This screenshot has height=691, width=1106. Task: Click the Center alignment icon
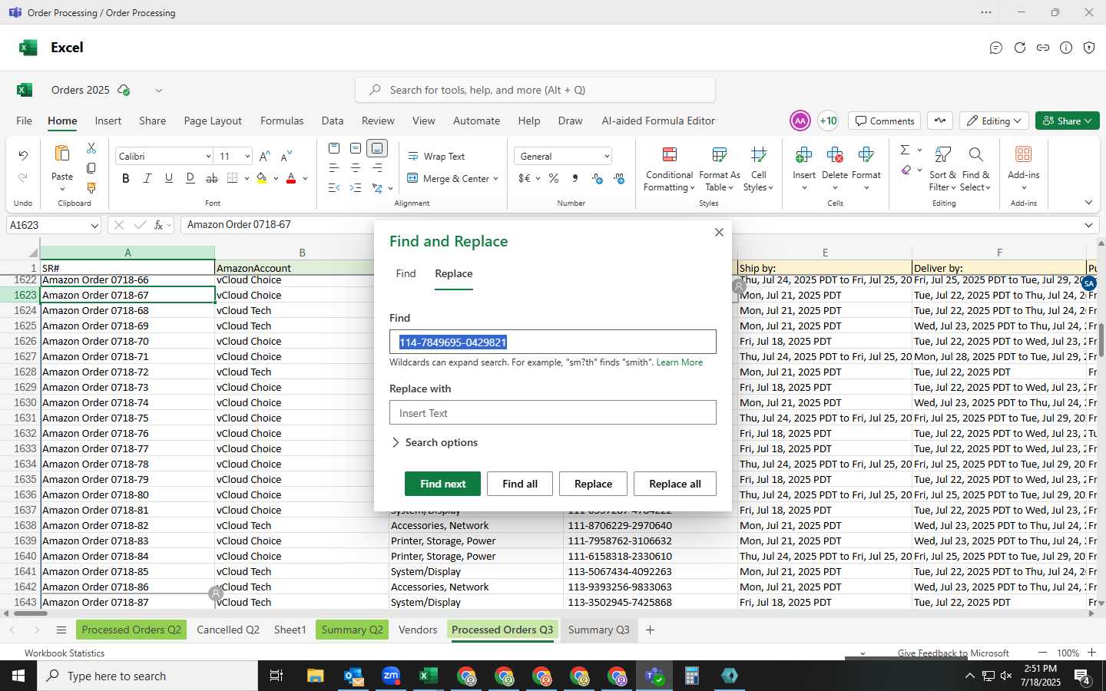click(x=355, y=167)
